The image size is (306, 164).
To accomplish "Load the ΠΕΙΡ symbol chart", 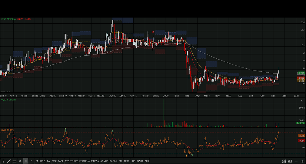I will point(42,161).
